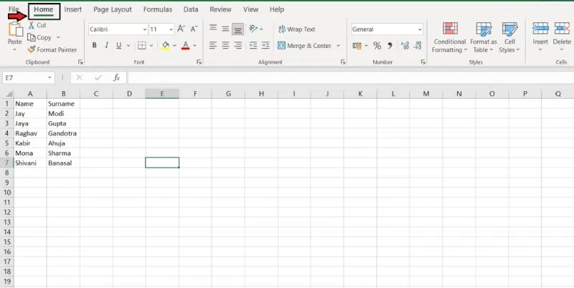
Task: Click Decrease Decimal icon
Action: (418, 46)
